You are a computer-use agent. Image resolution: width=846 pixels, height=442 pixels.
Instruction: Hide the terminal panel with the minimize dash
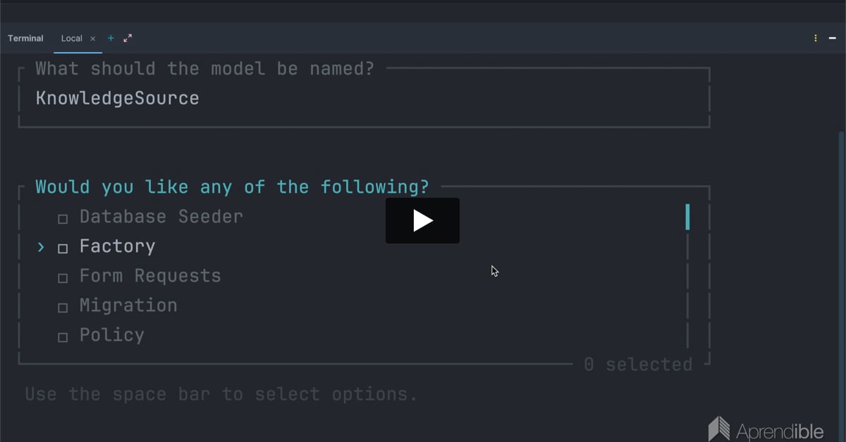click(x=833, y=38)
